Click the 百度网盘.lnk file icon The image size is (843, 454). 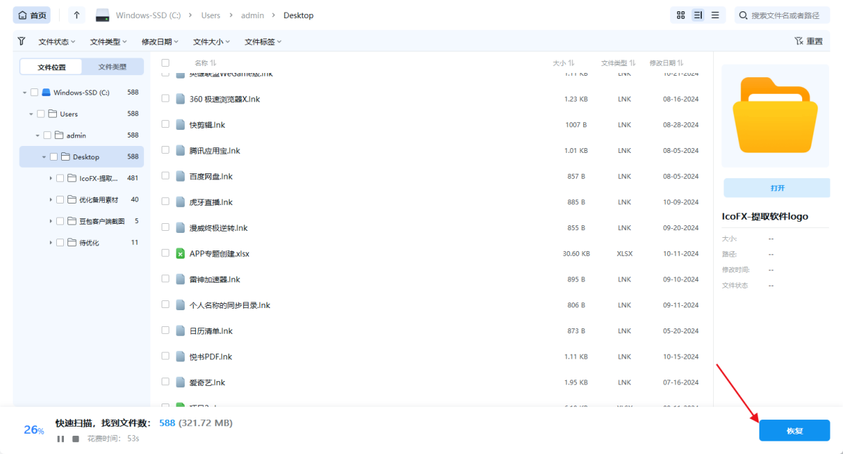[181, 176]
